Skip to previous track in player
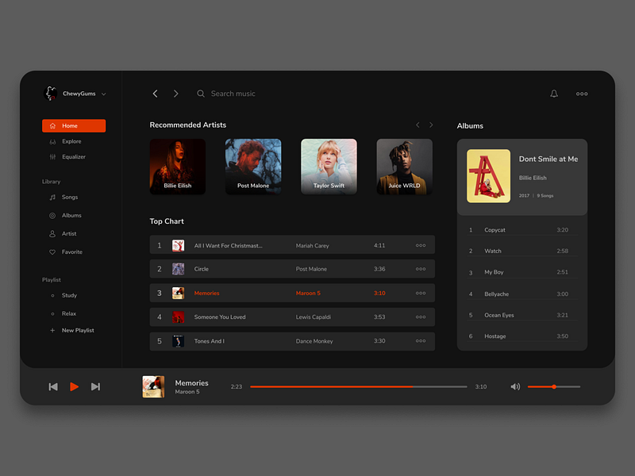635x476 pixels. click(x=53, y=386)
